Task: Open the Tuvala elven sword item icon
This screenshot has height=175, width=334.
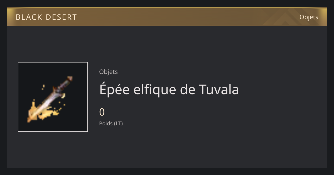Action: click(x=53, y=97)
